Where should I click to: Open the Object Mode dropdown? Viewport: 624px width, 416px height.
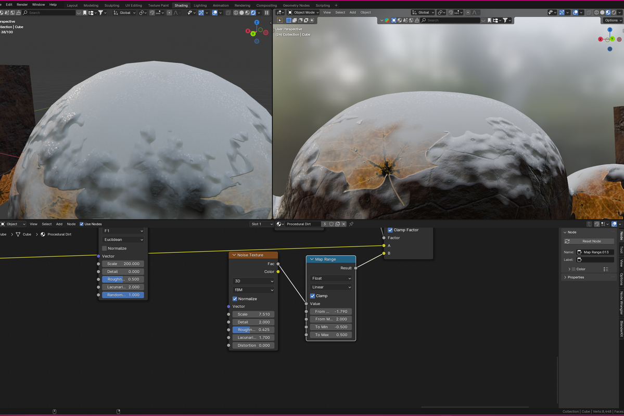tap(303, 12)
